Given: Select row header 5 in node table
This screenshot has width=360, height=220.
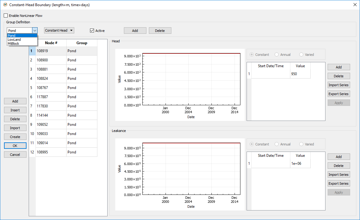Looking at the screenshot, I should [x=32, y=88].
